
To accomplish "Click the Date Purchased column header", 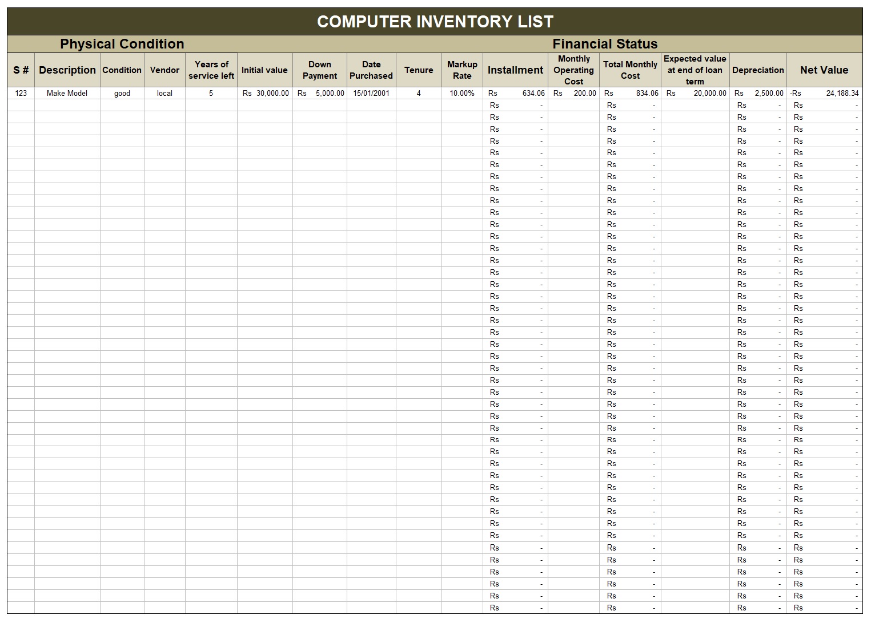I will point(371,70).
